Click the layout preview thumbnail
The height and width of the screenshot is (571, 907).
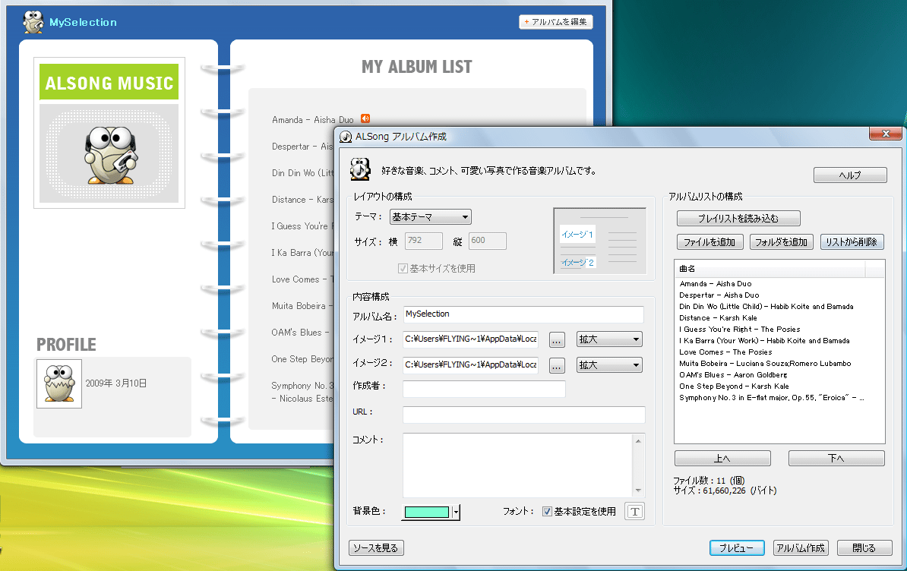tap(599, 241)
